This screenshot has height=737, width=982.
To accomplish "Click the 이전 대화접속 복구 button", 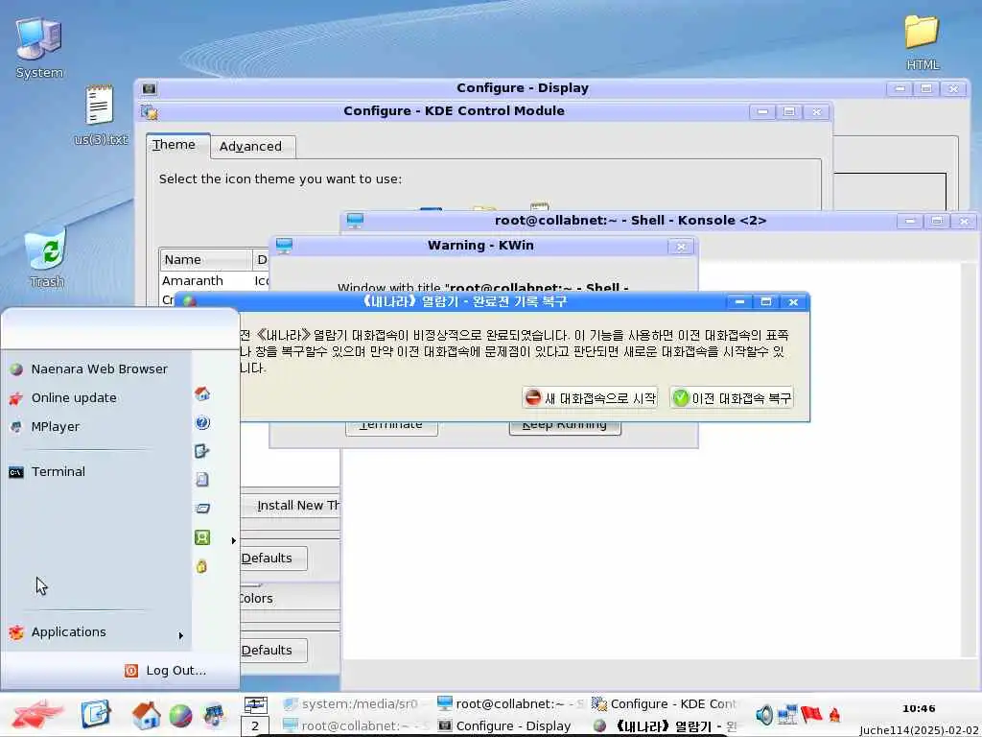I will point(732,398).
